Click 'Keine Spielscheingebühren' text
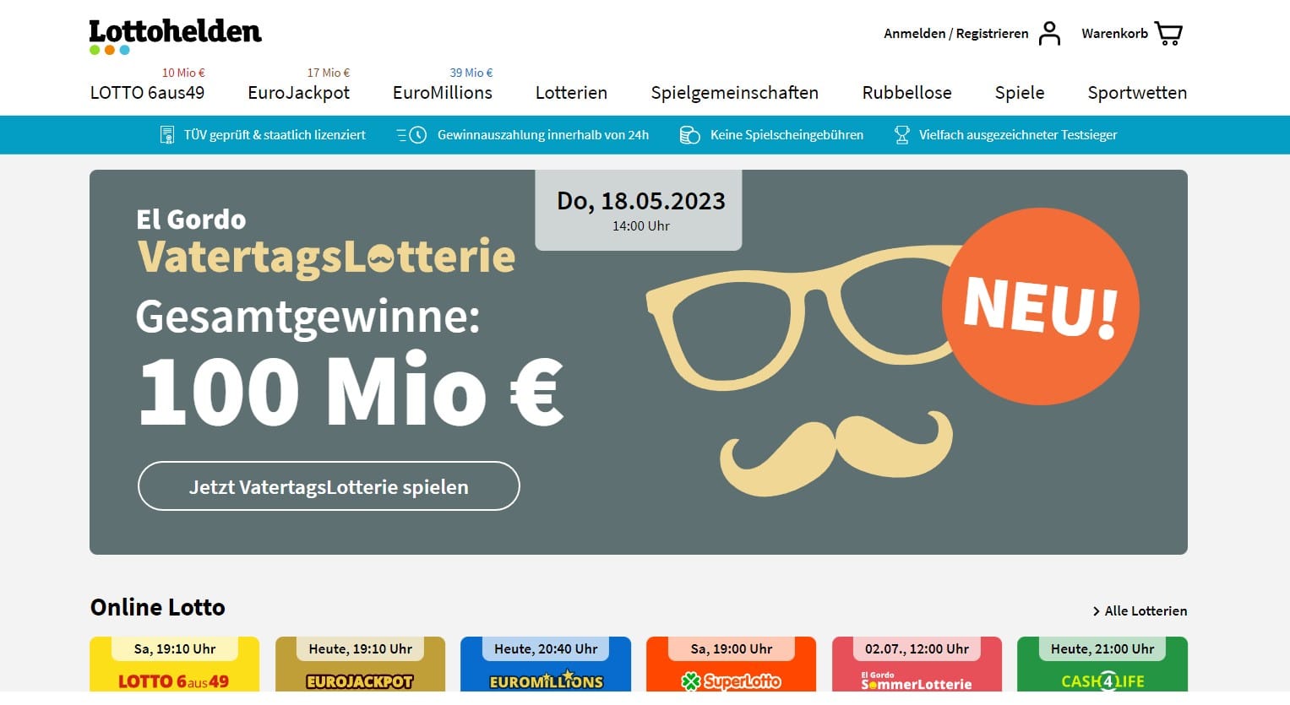 (787, 135)
